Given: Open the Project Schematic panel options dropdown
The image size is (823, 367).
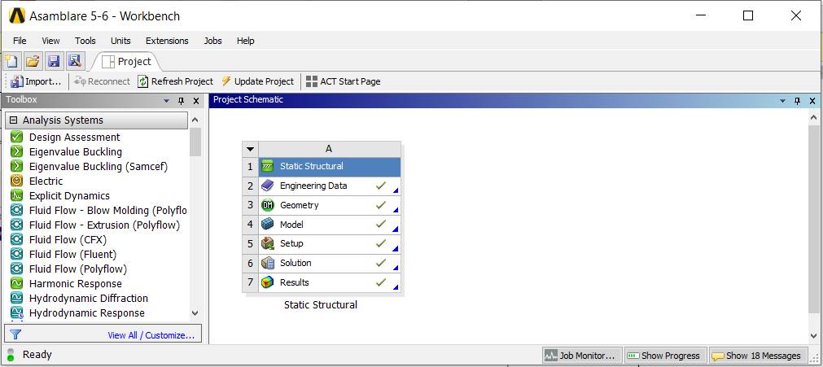Looking at the screenshot, I should point(783,101).
